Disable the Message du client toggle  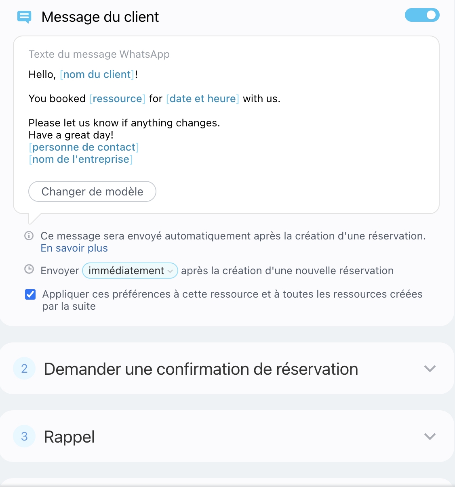422,15
